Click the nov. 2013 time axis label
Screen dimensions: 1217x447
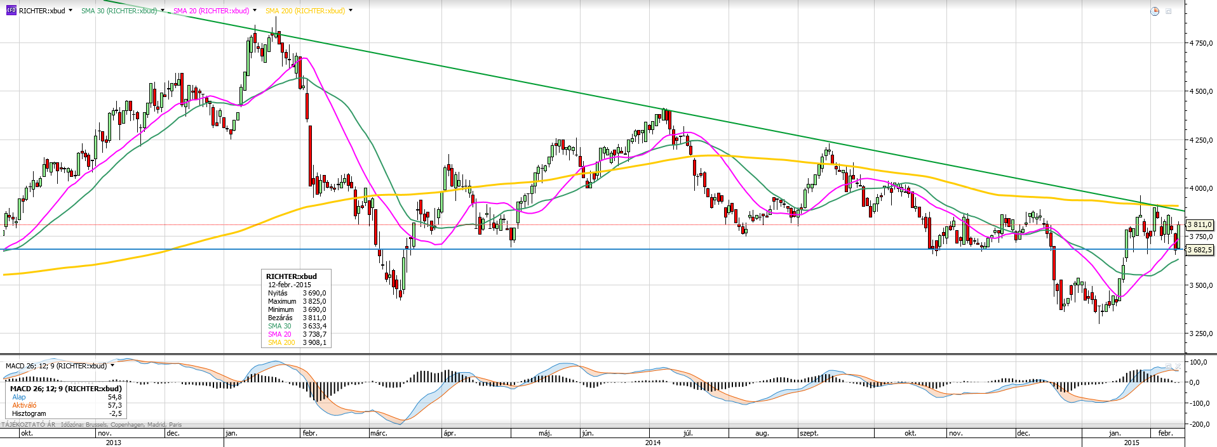coord(105,433)
